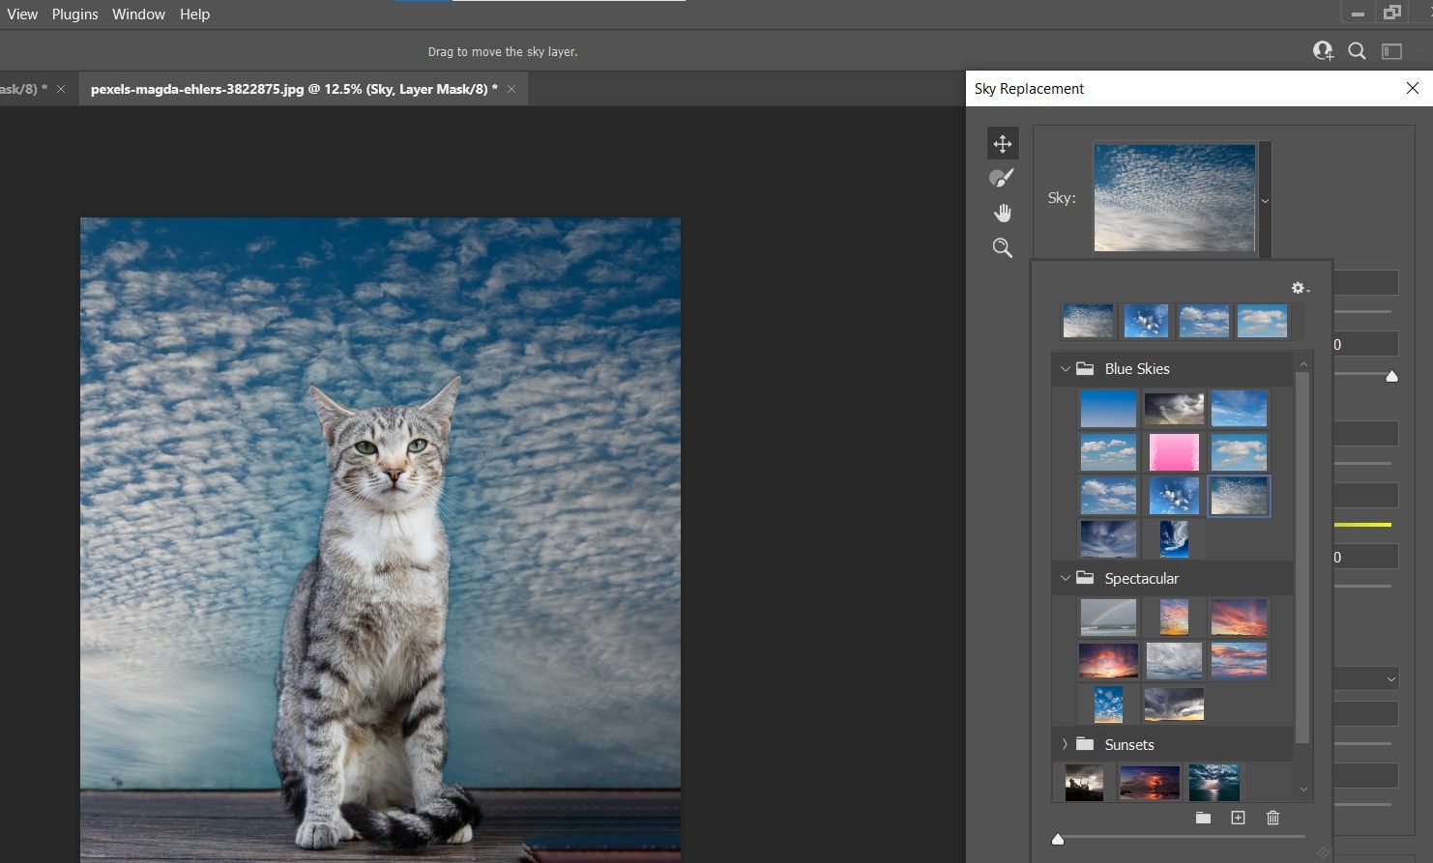Open the sky presets gear menu

click(1300, 288)
